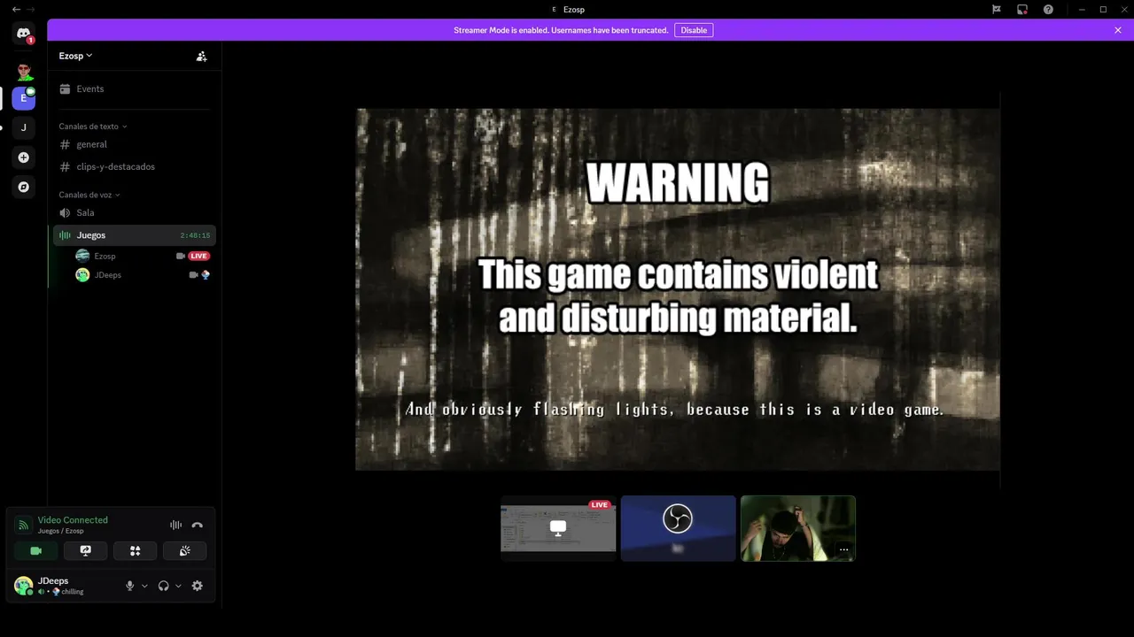Select Ezosp in Juegos participants
The height and width of the screenshot is (637, 1134).
105,256
